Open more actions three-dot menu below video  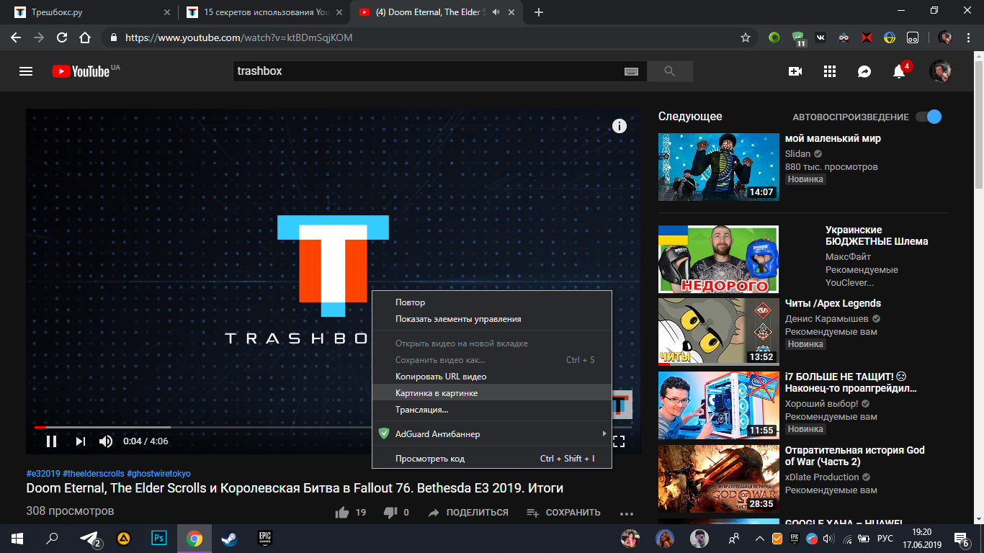point(627,513)
